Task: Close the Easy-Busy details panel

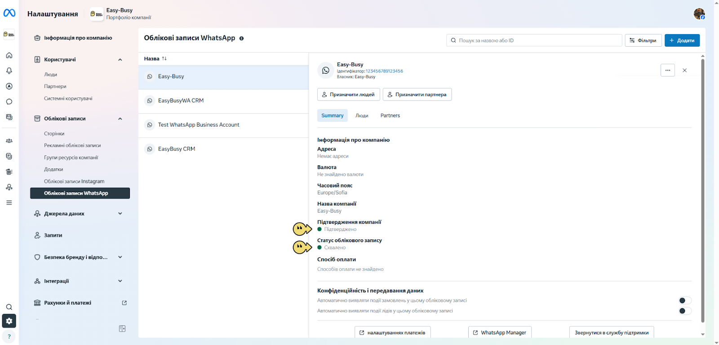Action: tap(684, 70)
